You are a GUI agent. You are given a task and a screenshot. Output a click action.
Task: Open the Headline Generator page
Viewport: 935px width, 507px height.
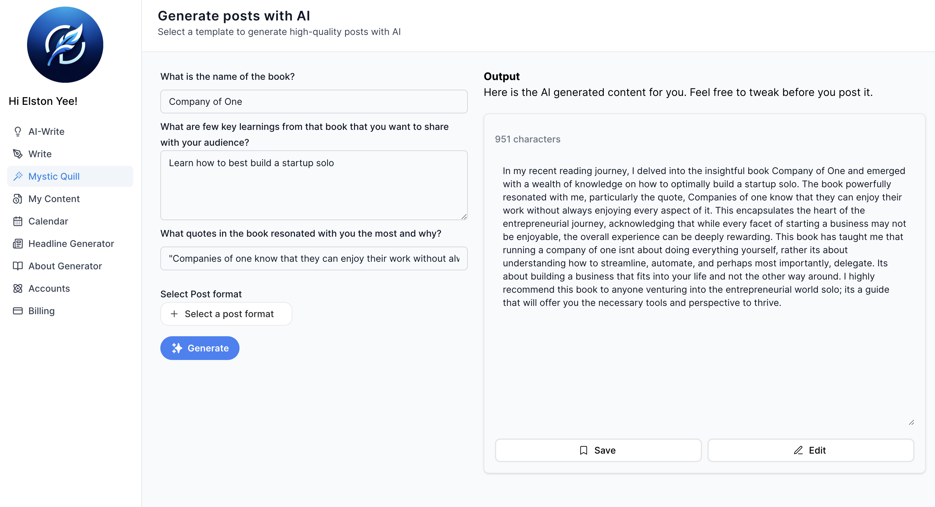(71, 244)
